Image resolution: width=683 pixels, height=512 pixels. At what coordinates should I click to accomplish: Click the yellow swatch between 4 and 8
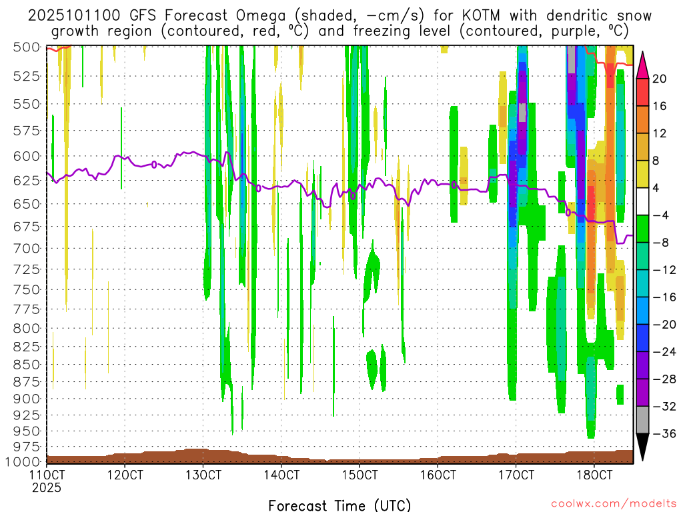(x=642, y=174)
